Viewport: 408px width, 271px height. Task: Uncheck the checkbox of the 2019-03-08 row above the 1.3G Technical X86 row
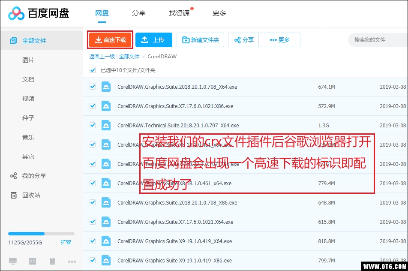[x=93, y=145]
